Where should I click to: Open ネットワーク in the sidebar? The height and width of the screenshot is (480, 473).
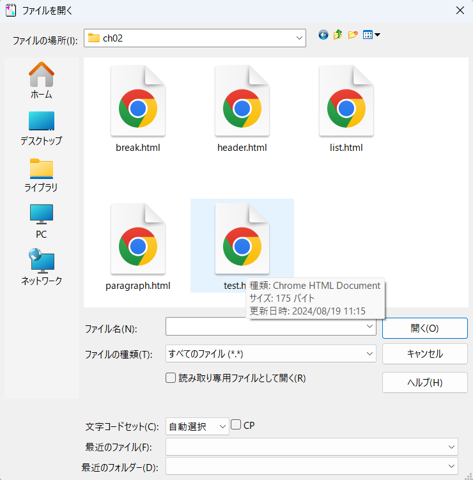pos(42,267)
